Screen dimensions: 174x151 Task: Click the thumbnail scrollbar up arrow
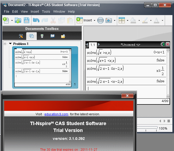[70, 50]
